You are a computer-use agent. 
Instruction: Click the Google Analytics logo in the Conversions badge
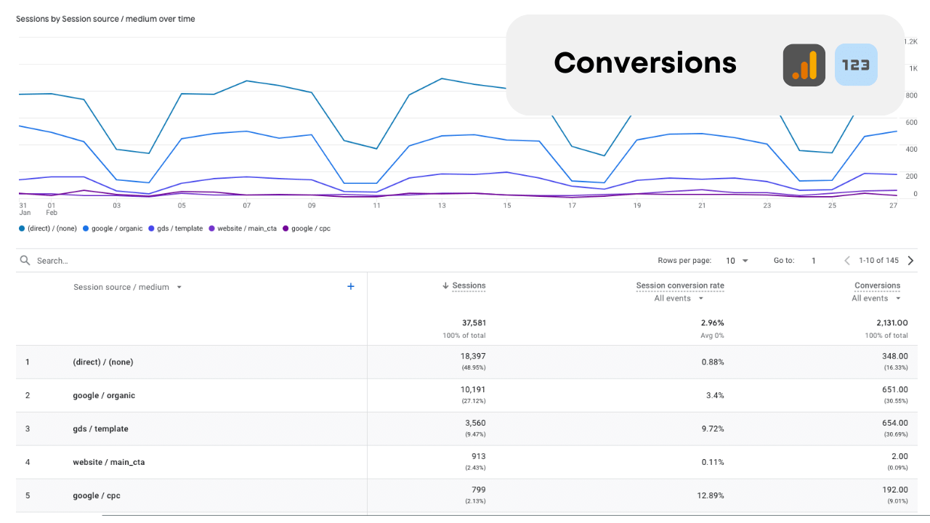804,65
